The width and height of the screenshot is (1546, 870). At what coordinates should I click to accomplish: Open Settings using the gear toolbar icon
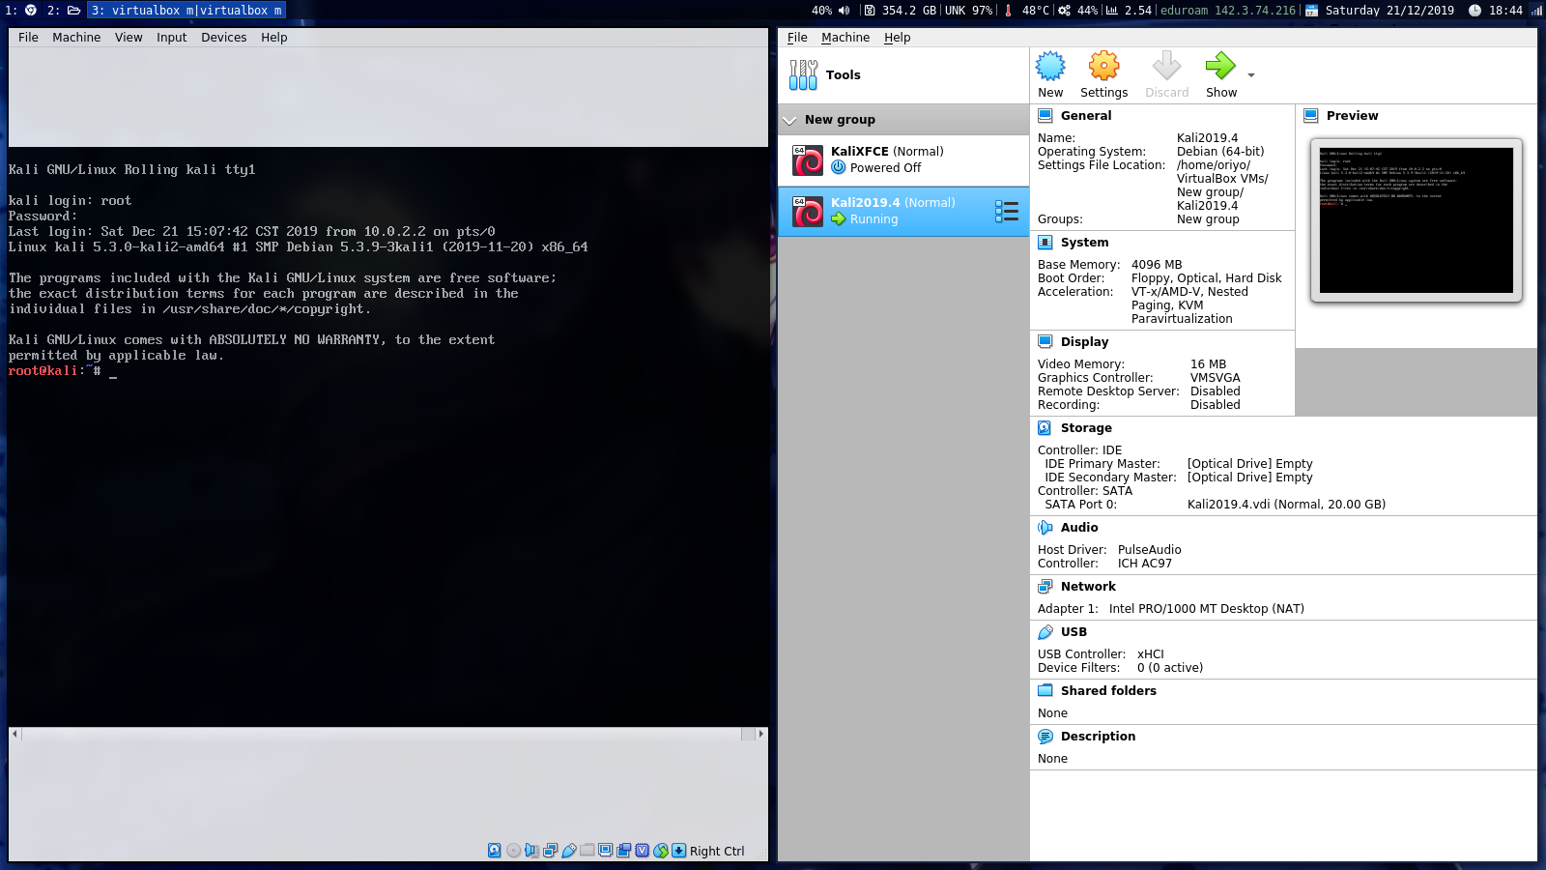point(1103,67)
